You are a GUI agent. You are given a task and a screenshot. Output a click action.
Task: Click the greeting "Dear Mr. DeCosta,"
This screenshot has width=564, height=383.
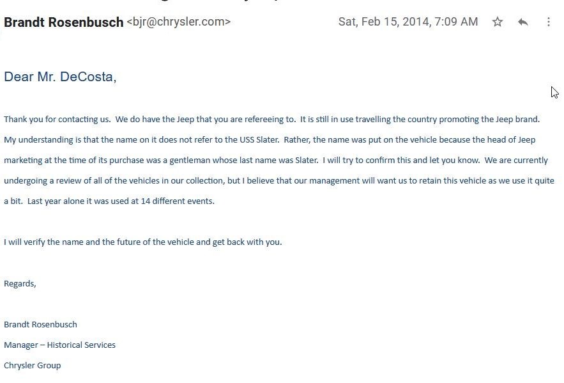60,77
